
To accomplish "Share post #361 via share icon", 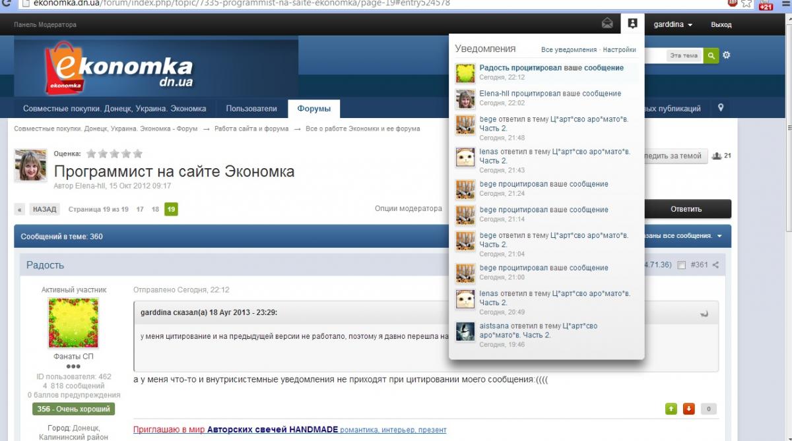I will (x=715, y=265).
